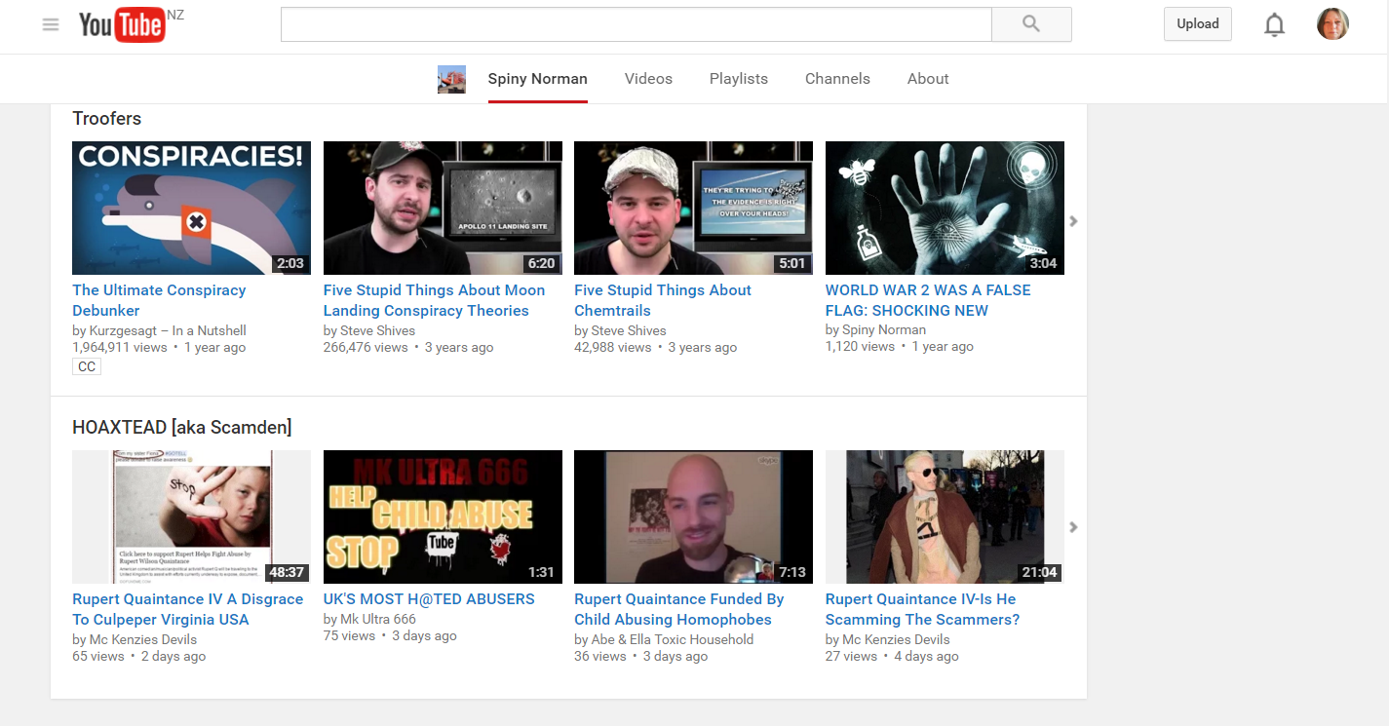This screenshot has height=726, width=1389.
Task: Open the Chemtrails video thumbnail
Action: (x=693, y=208)
